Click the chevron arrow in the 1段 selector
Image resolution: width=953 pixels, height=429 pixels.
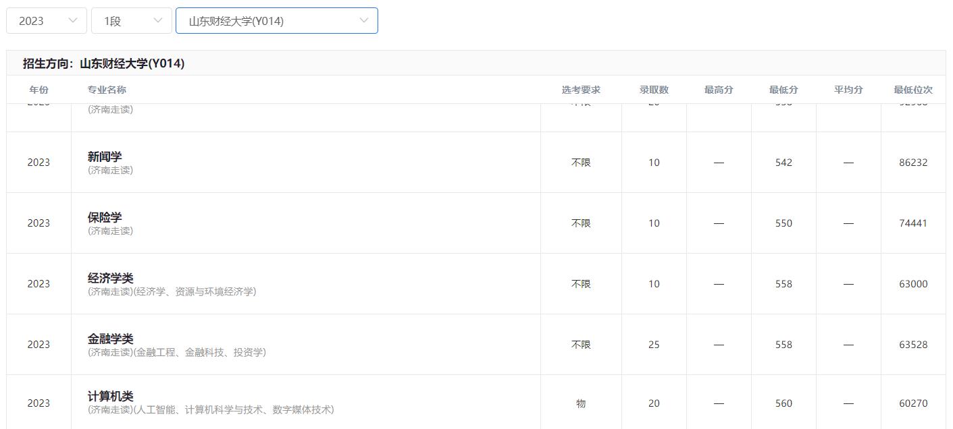click(x=159, y=20)
